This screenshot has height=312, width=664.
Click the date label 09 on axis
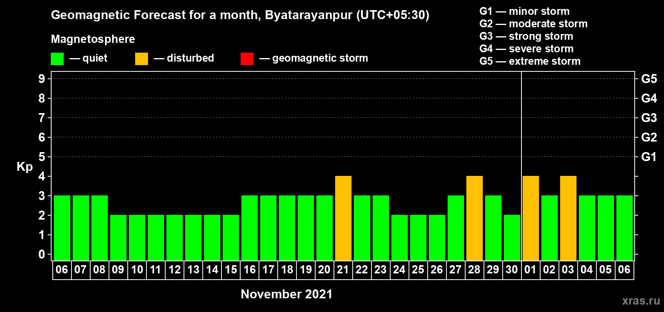click(x=118, y=269)
